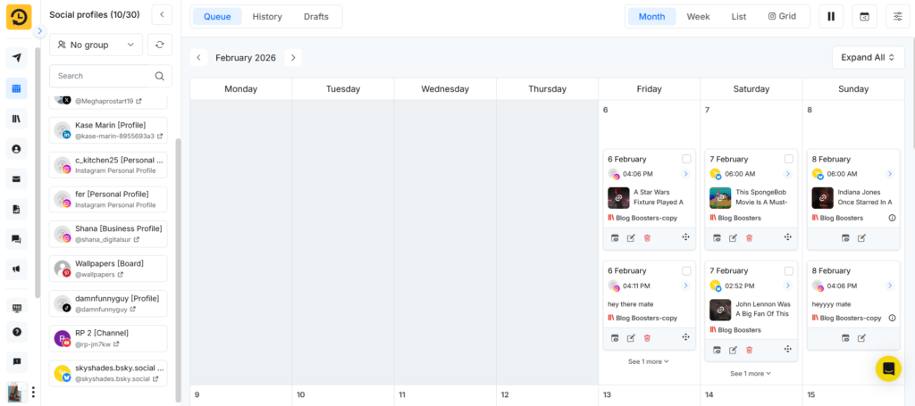Switch to the Drafts tab
The width and height of the screenshot is (915, 406).
click(316, 16)
